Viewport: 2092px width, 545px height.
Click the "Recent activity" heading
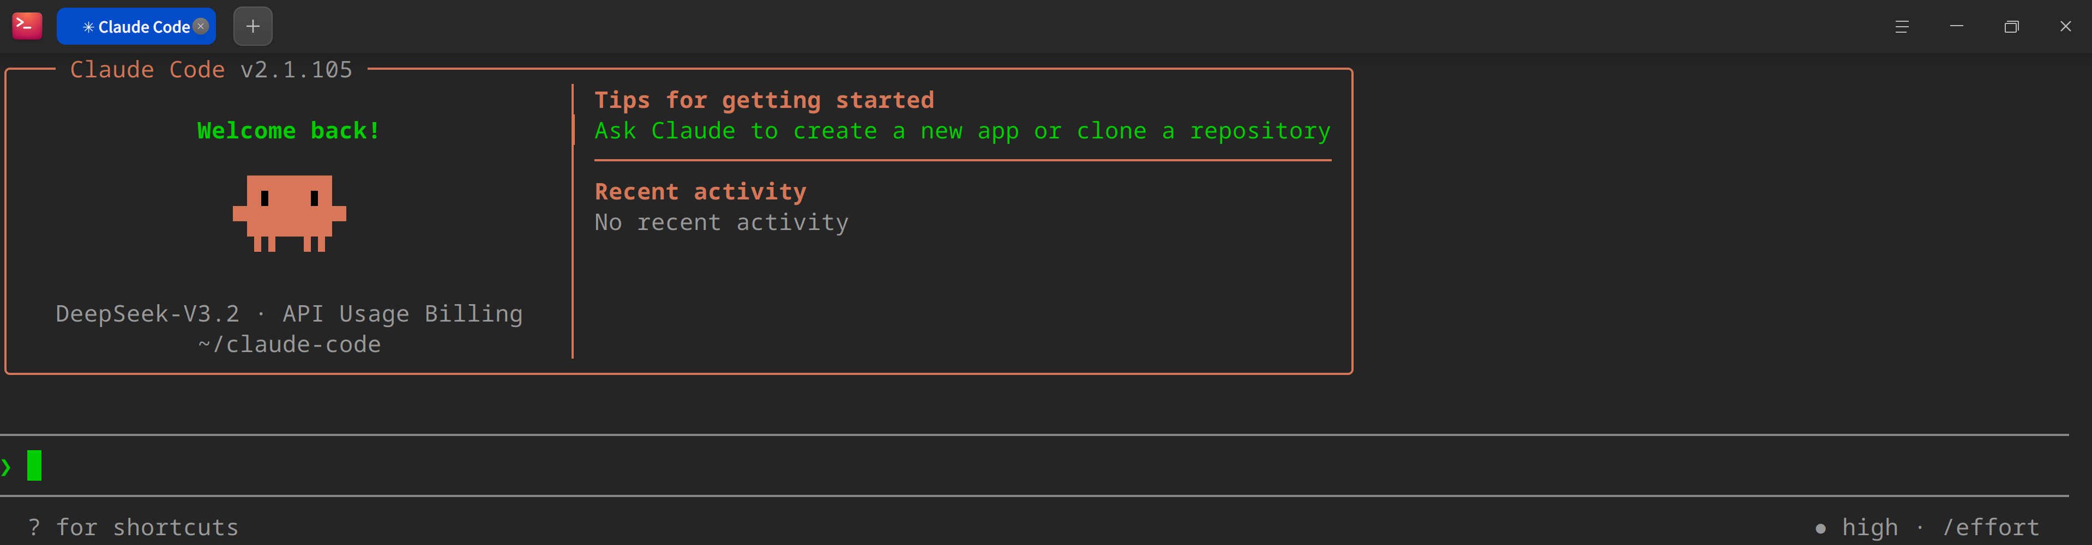click(700, 191)
